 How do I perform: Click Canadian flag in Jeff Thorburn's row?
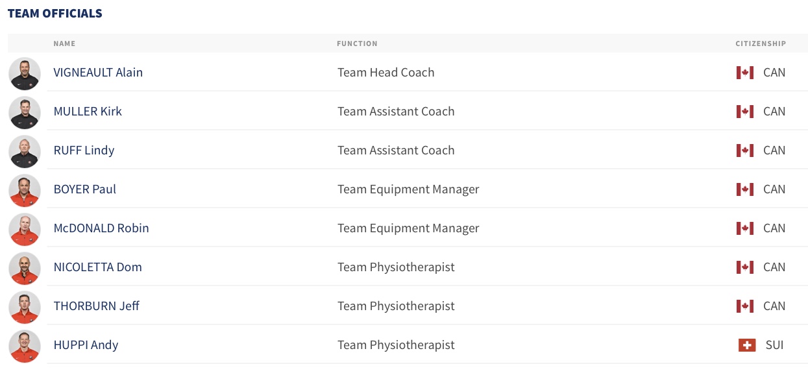(744, 306)
